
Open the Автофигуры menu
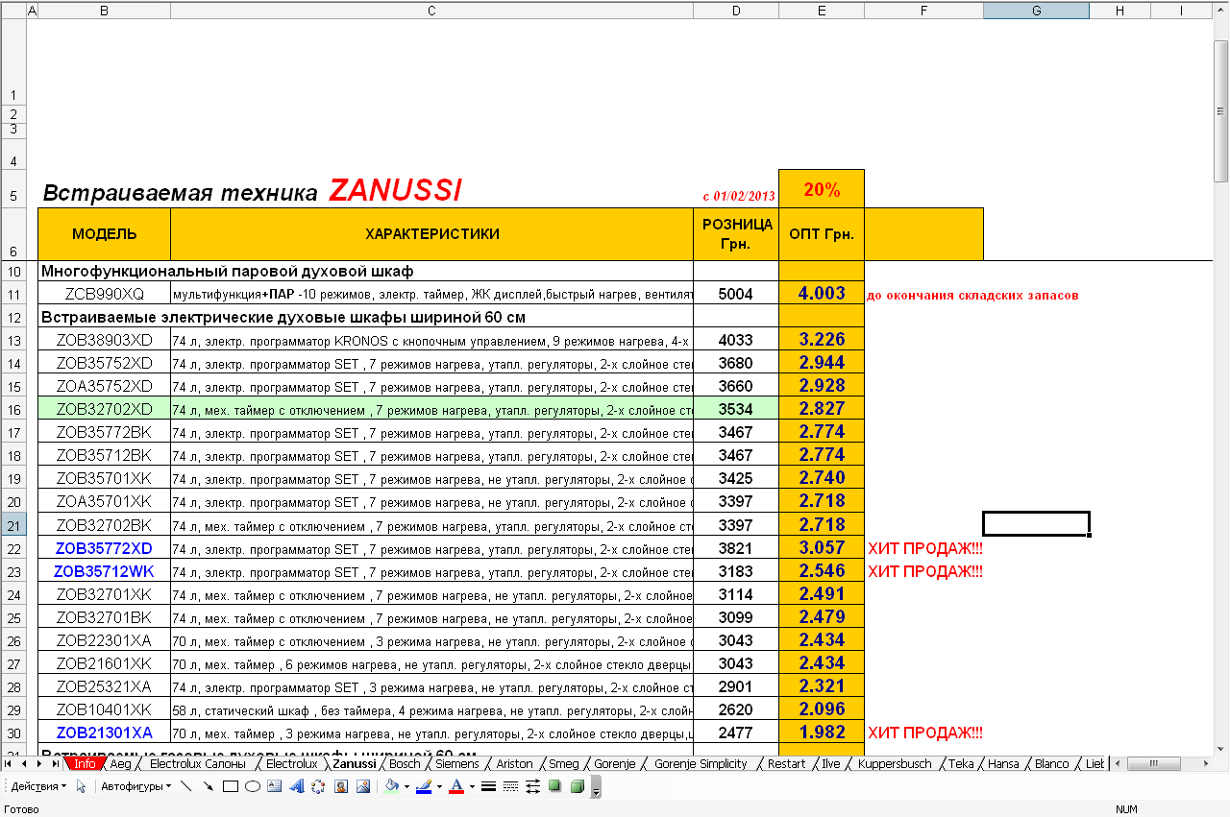click(x=136, y=786)
